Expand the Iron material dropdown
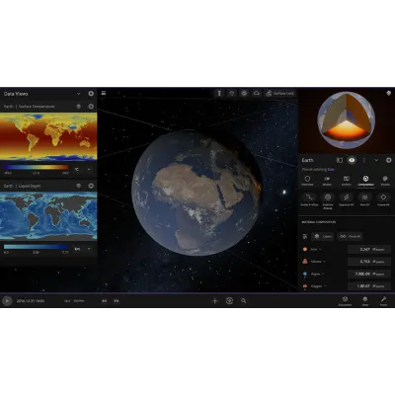This screenshot has height=395, width=395. point(316,249)
